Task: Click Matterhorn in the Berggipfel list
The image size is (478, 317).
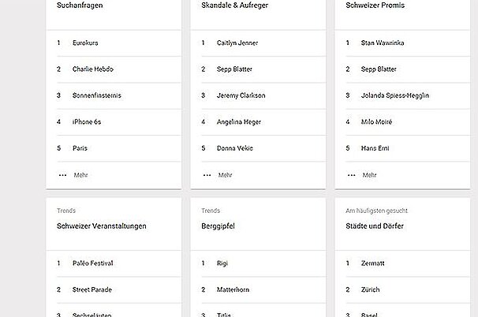Action: coord(233,289)
